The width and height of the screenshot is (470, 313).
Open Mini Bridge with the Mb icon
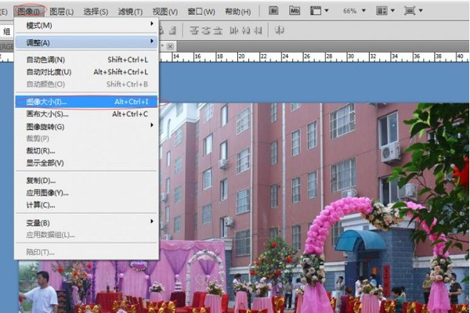click(x=294, y=11)
